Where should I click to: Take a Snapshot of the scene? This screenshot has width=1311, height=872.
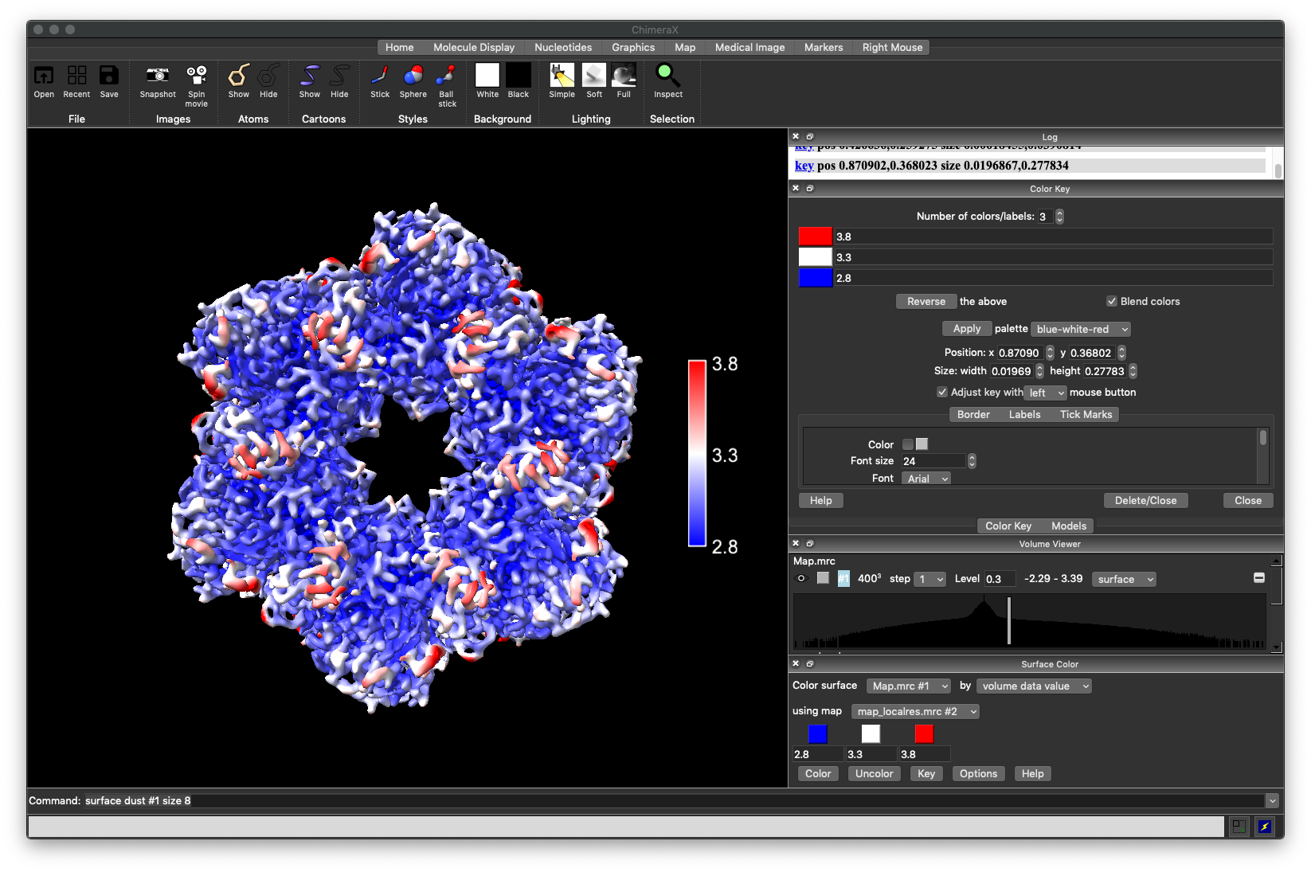click(x=157, y=83)
